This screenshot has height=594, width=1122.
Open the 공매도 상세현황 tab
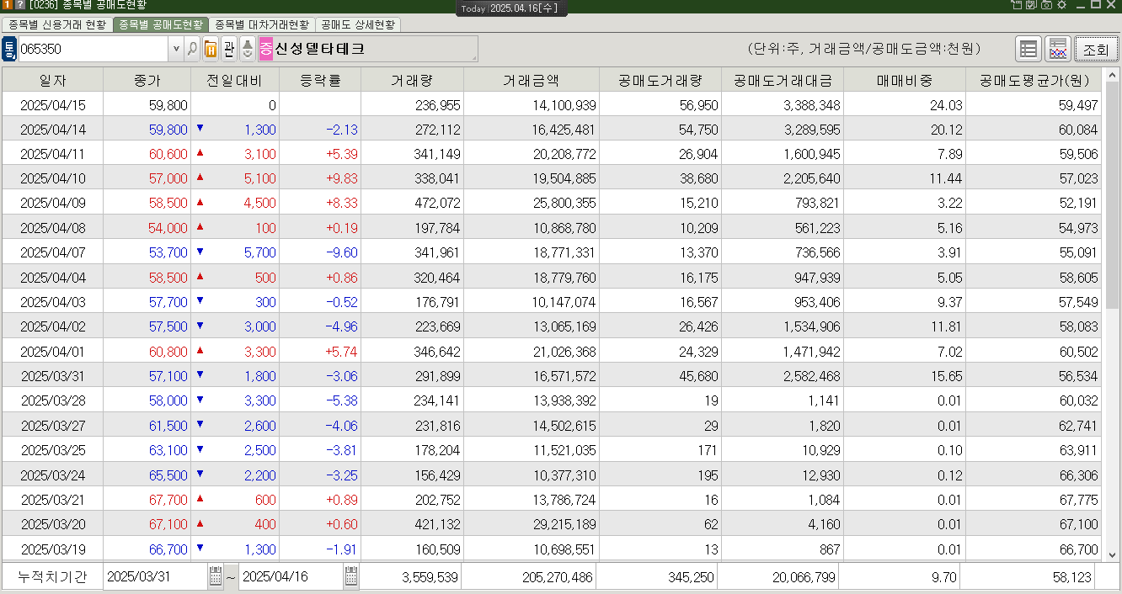[x=358, y=25]
